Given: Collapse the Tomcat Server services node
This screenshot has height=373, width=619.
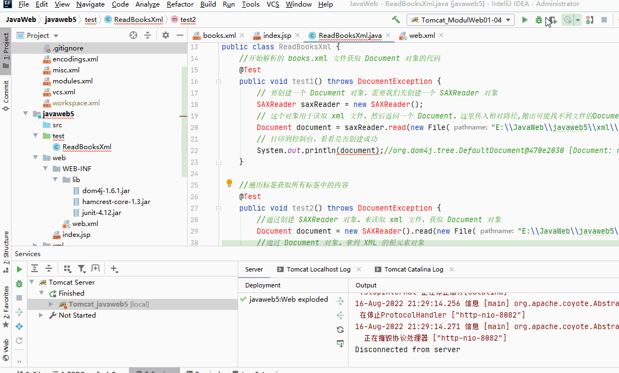Looking at the screenshot, I should point(32,282).
